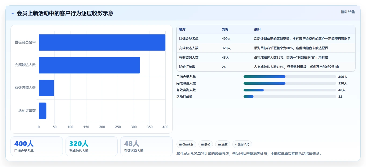Image resolution: width=366 pixels, height=167 pixels.
Task: Click the 400人 cell in the table
Action: [226, 39]
